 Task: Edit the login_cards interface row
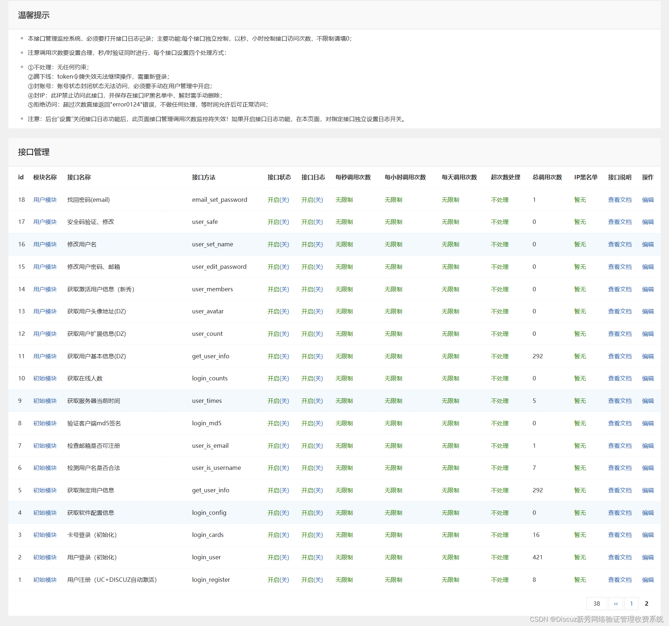(648, 535)
